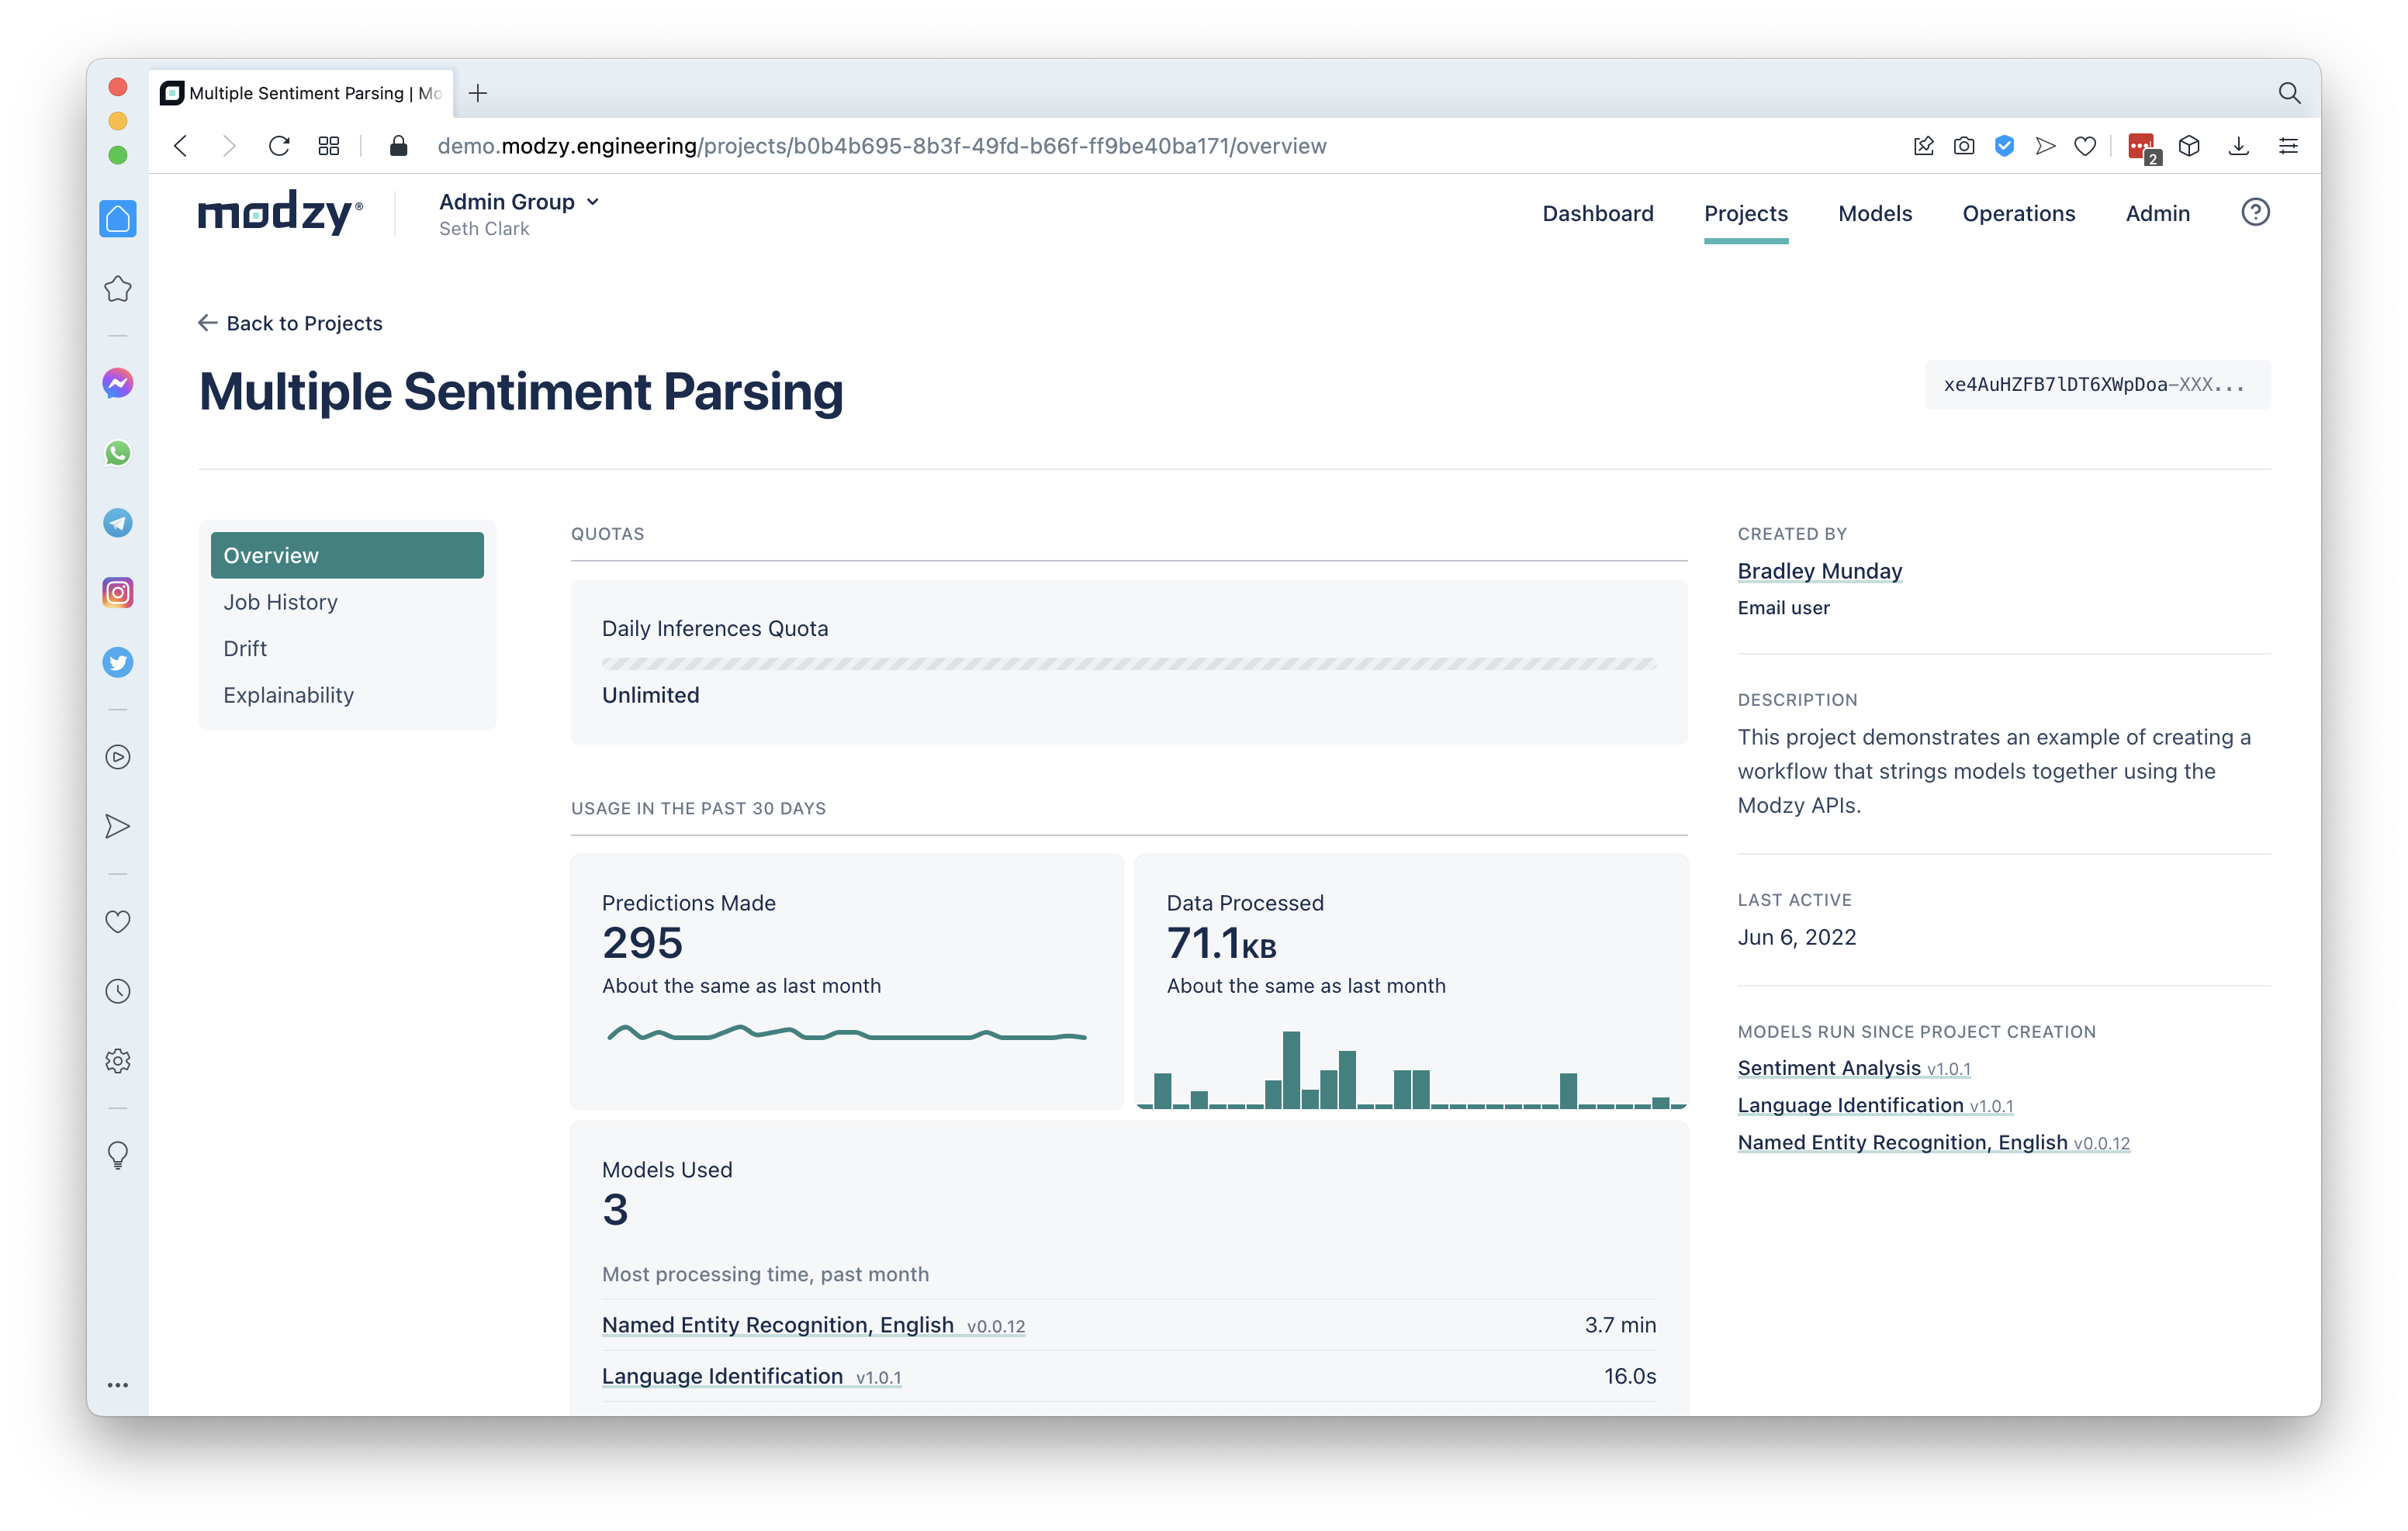Click the ad blocker shield icon
The image size is (2408, 1531).
point(2004,146)
